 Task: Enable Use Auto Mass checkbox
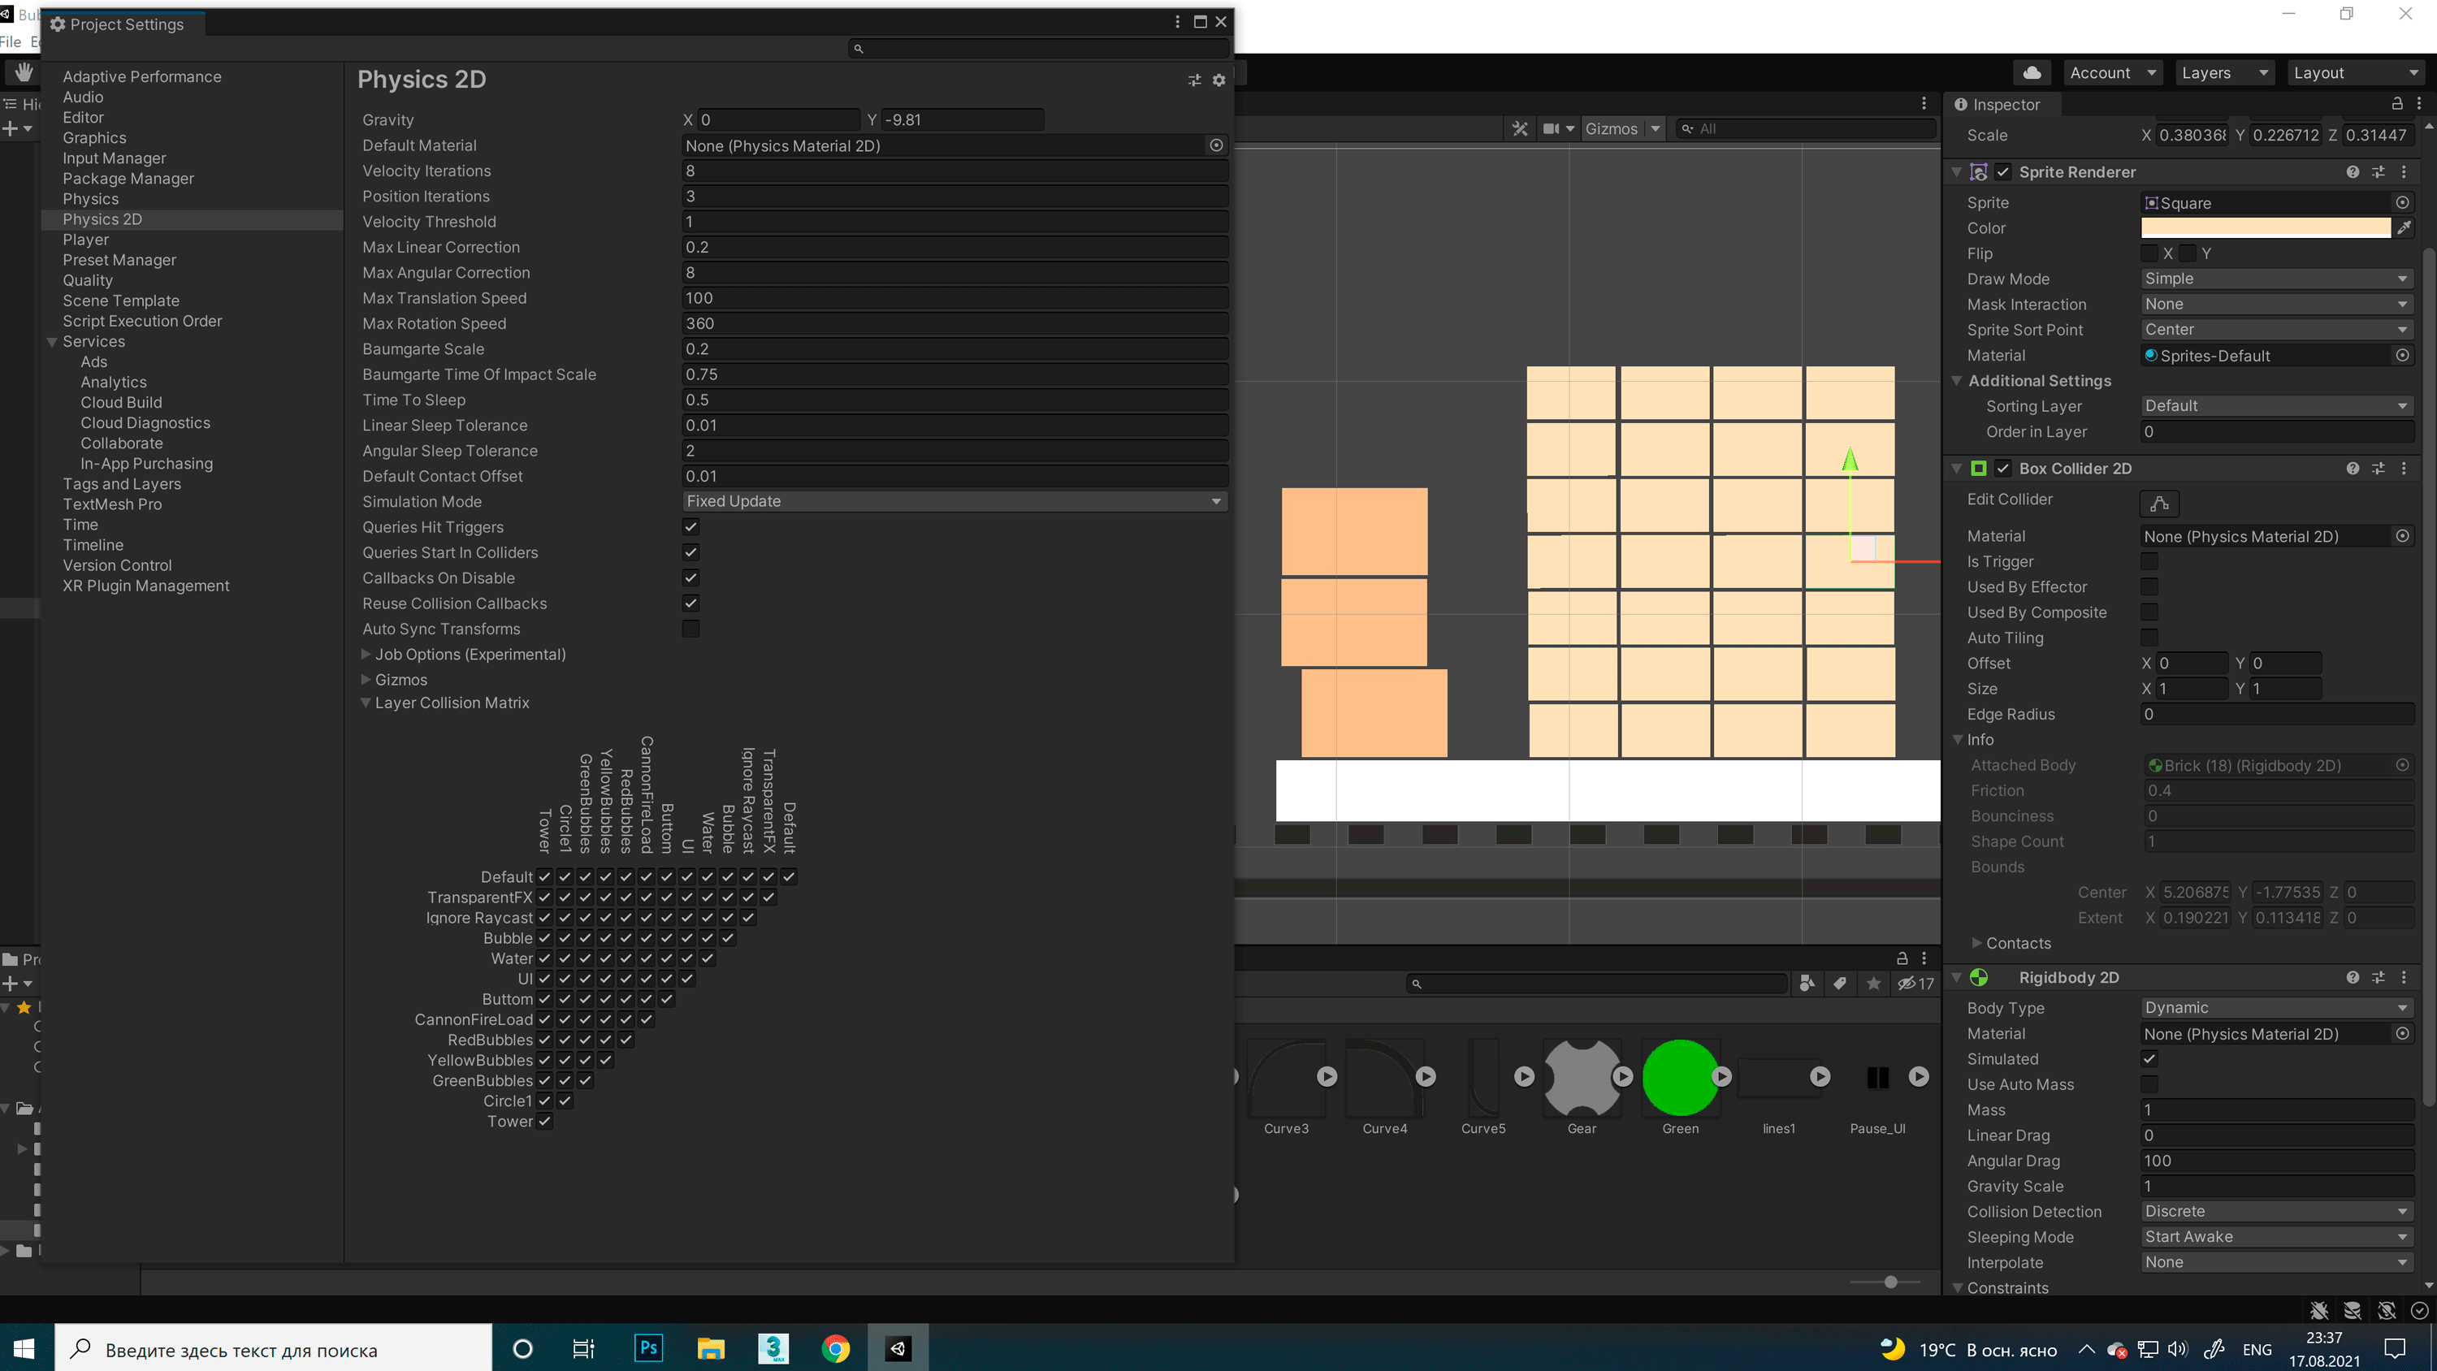coord(2149,1084)
